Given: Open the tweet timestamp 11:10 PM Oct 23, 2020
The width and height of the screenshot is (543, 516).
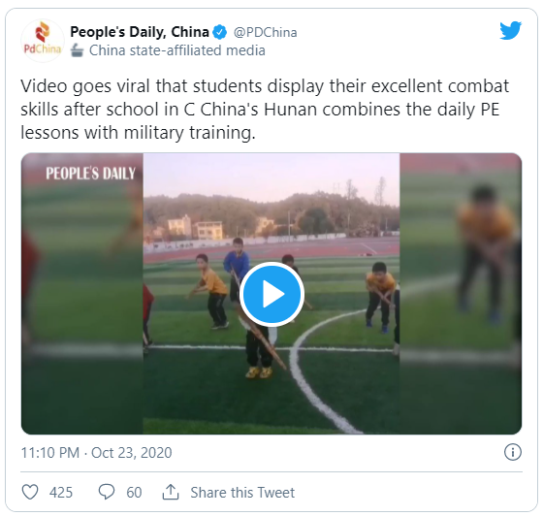Looking at the screenshot, I should point(97,453).
